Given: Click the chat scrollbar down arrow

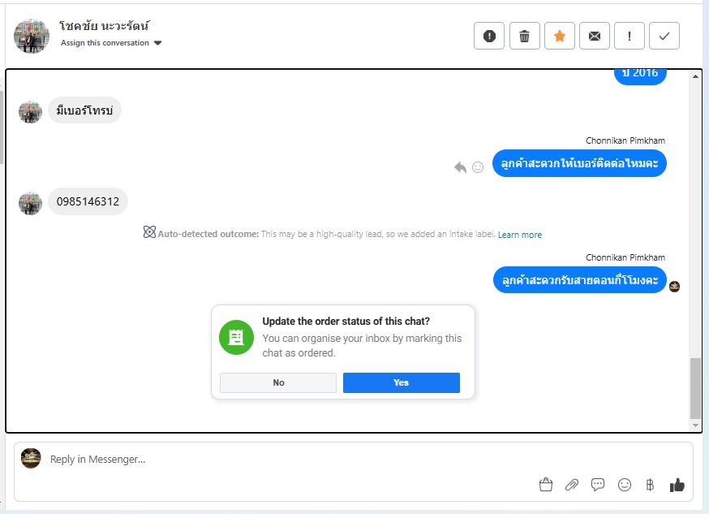Looking at the screenshot, I should [x=695, y=425].
